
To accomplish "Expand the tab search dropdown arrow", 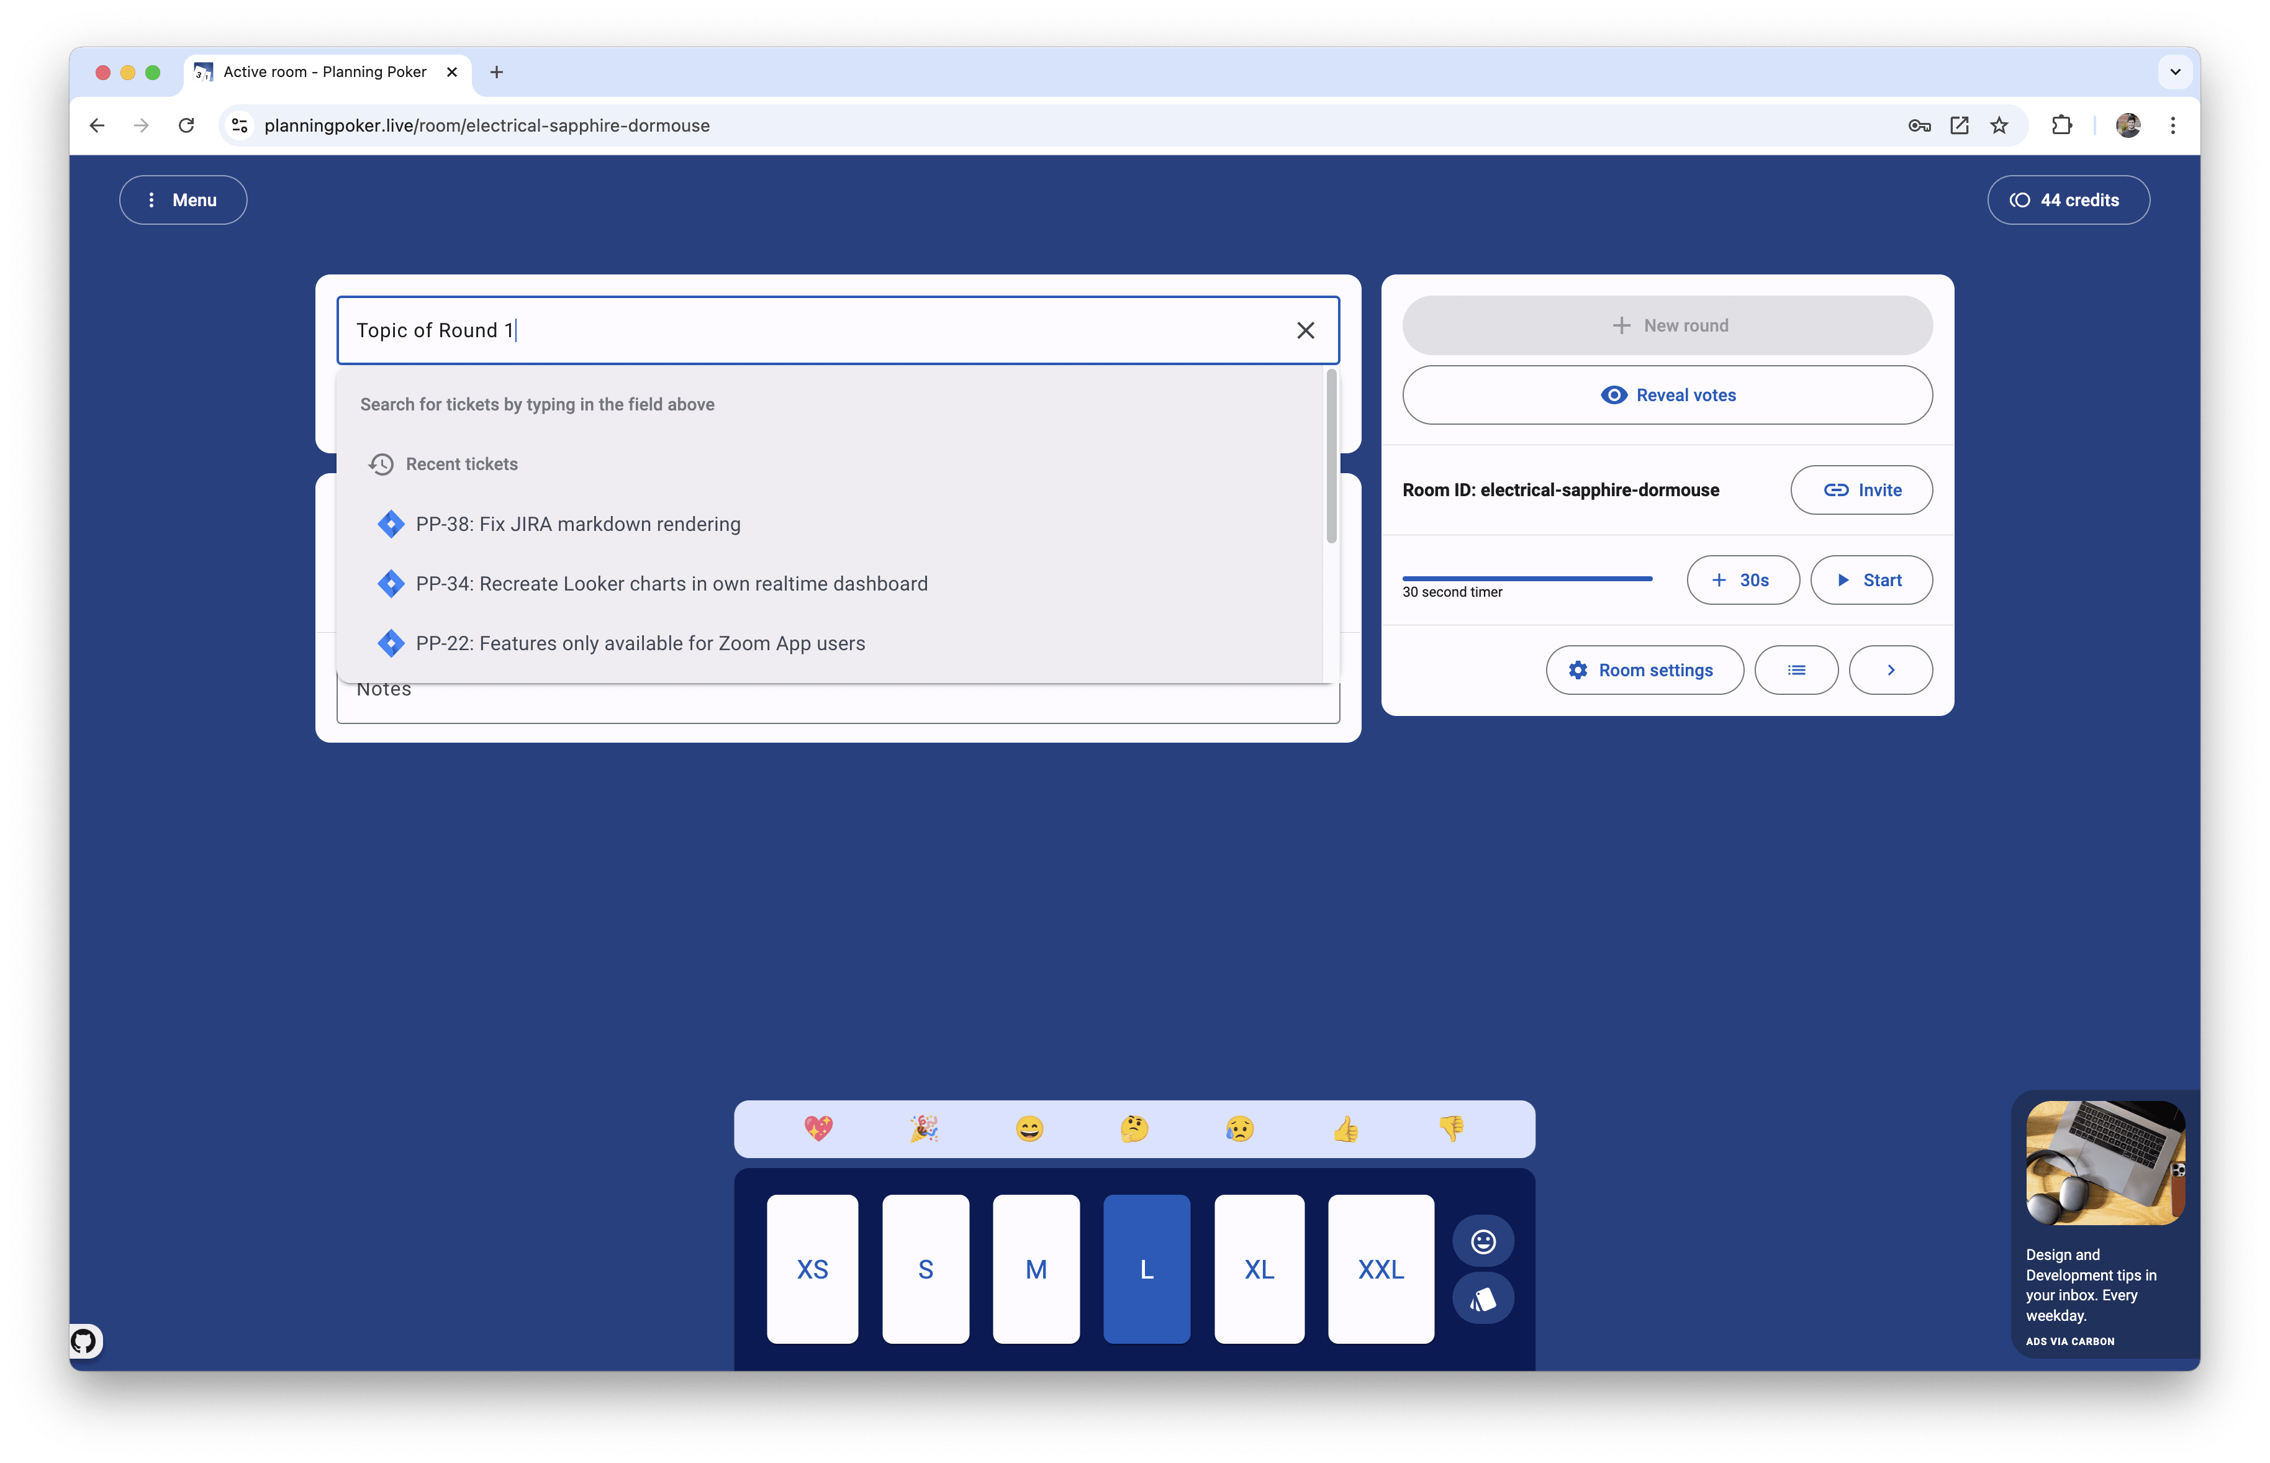I will tap(2175, 72).
